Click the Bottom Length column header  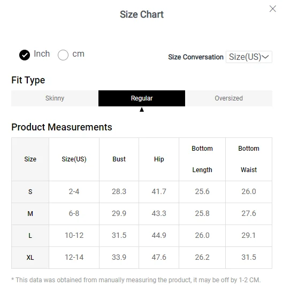(x=202, y=159)
